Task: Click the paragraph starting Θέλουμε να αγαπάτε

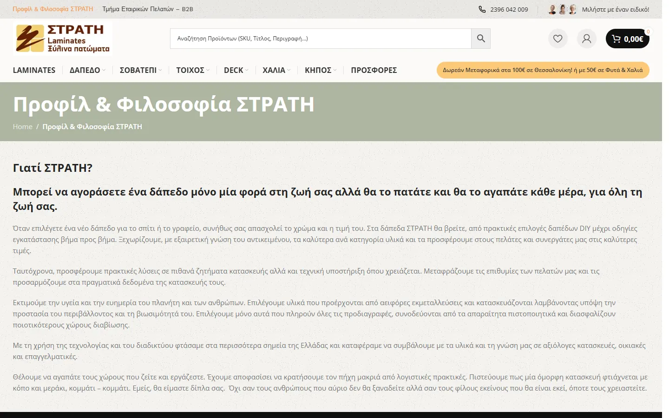Action: point(330,383)
